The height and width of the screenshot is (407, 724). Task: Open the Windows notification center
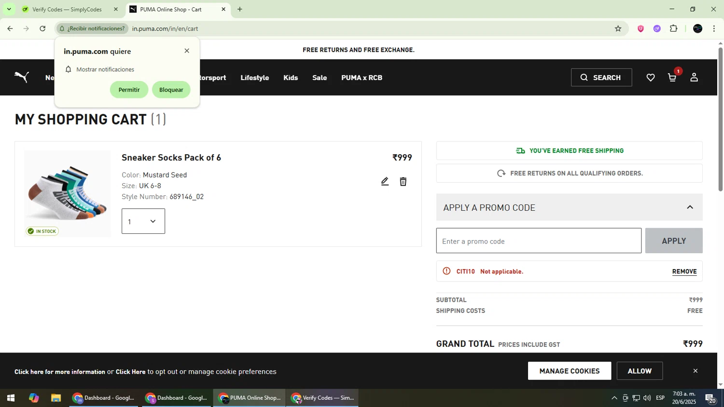[x=710, y=398]
